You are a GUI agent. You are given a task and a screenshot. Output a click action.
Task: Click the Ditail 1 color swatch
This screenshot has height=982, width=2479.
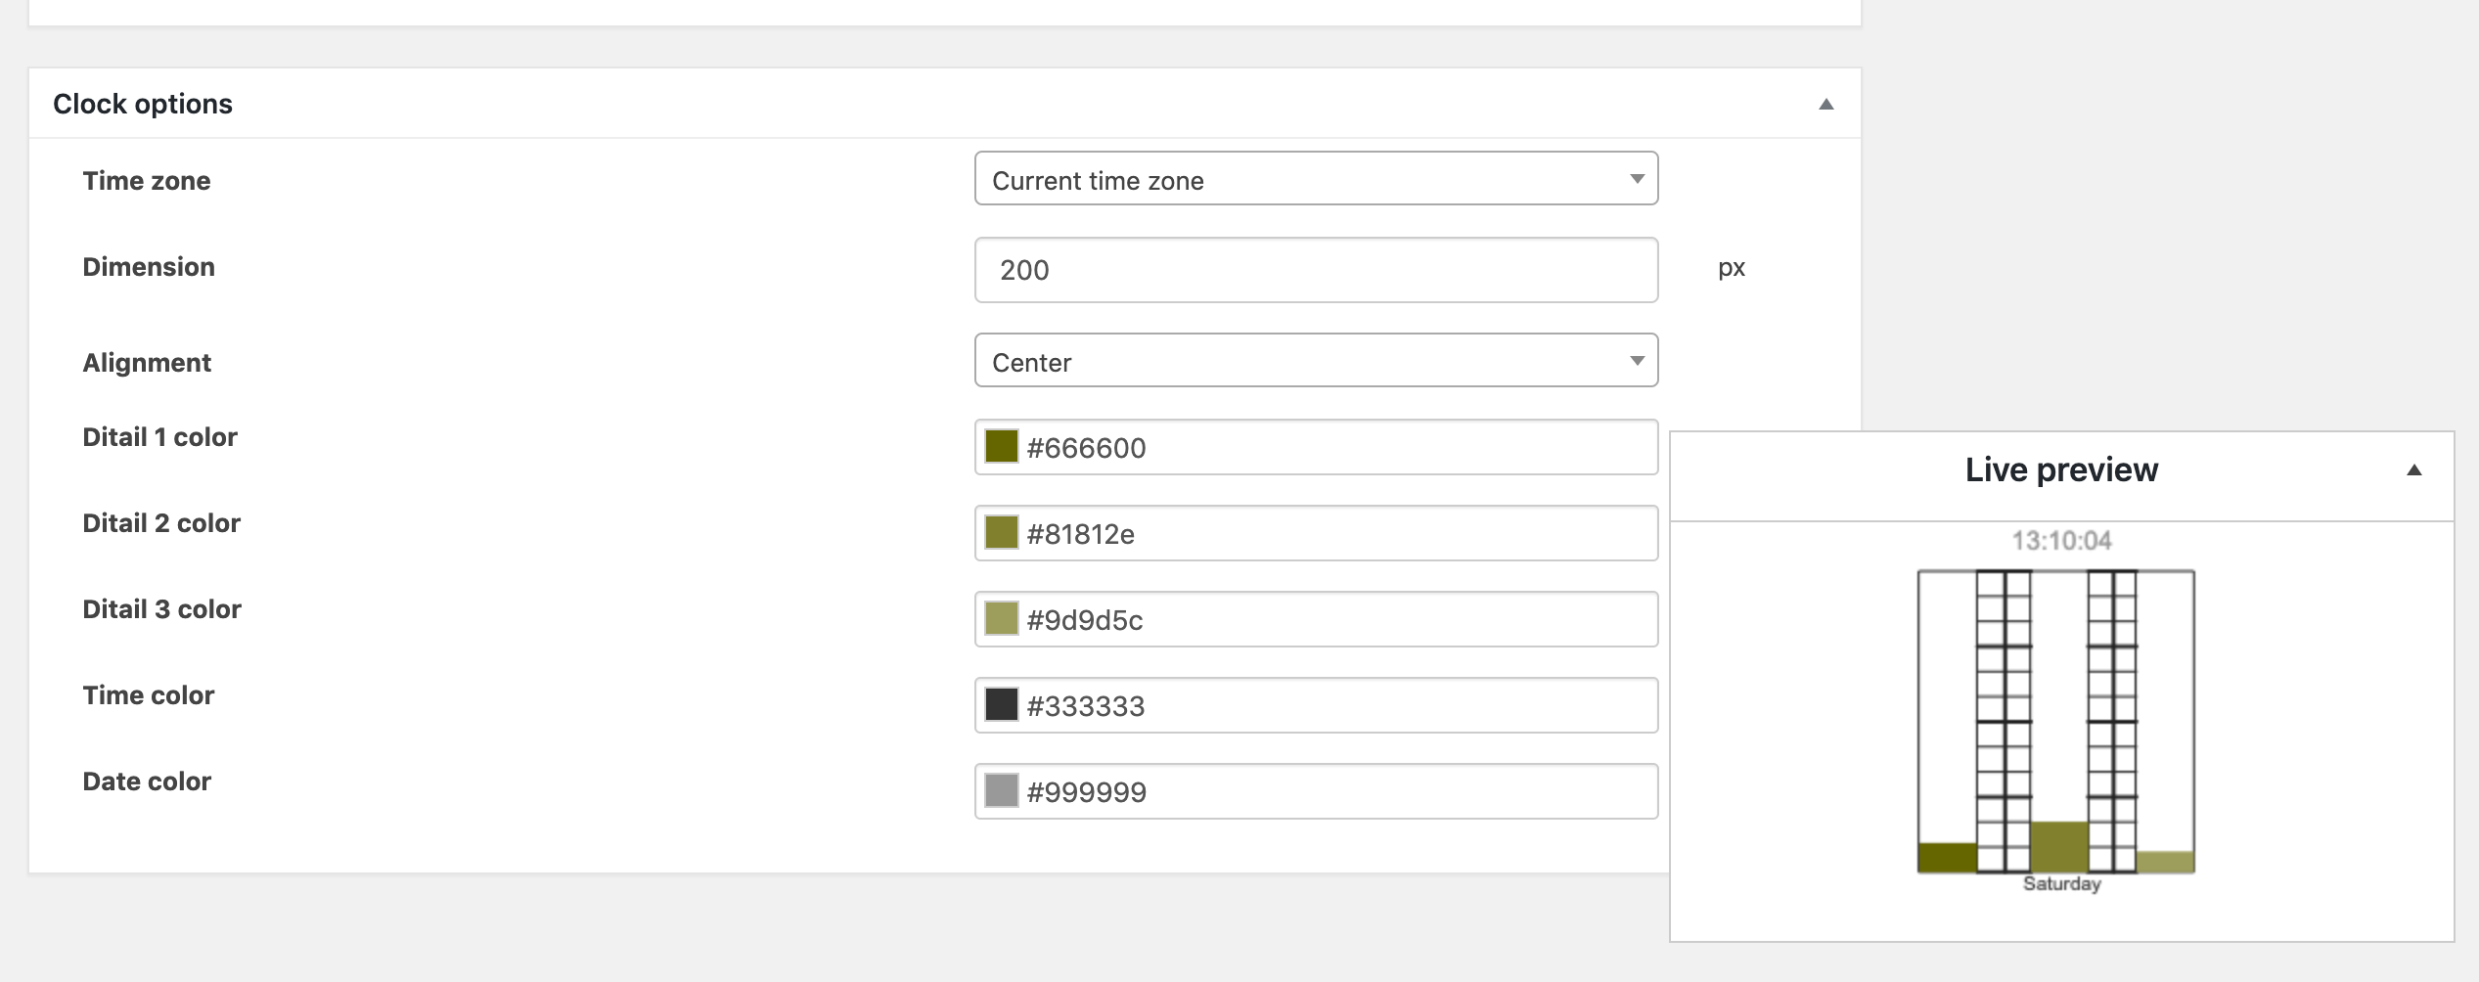[x=1001, y=446]
